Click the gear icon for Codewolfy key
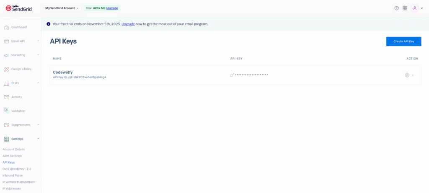This screenshot has height=193, width=429. pos(407,75)
